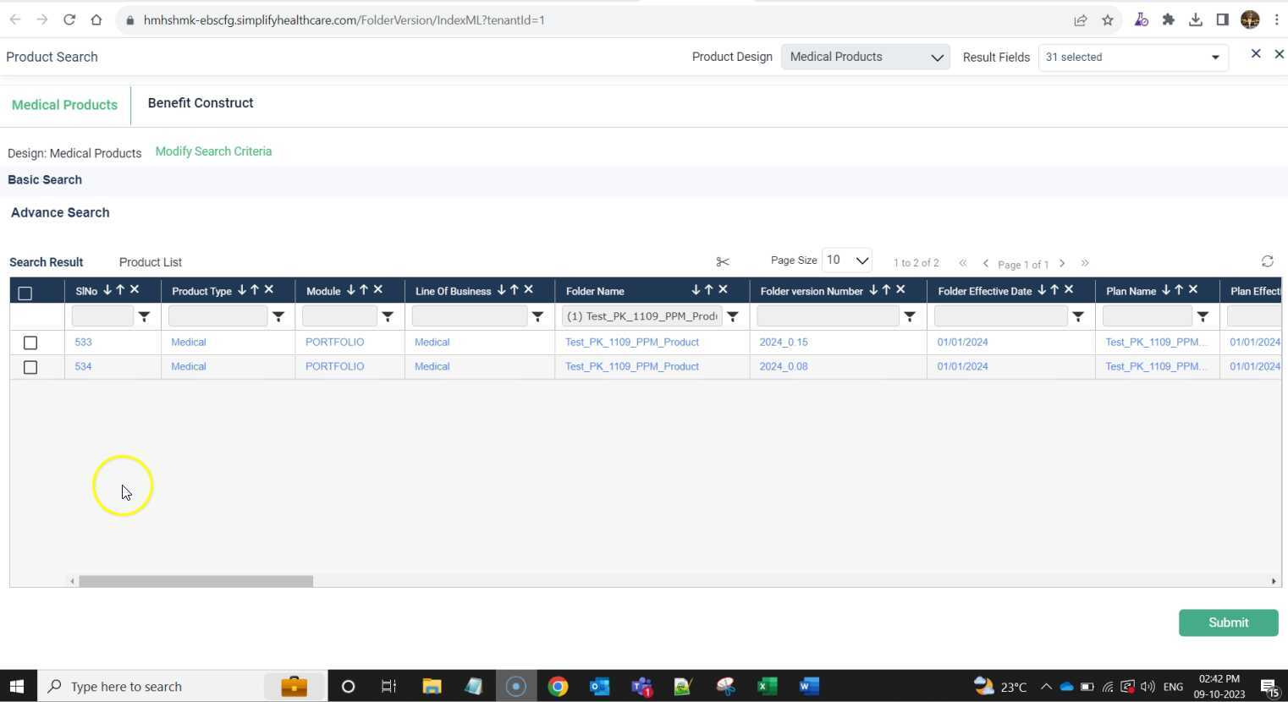1288x702 pixels.
Task: Go to next page of results
Action: [x=1062, y=263]
